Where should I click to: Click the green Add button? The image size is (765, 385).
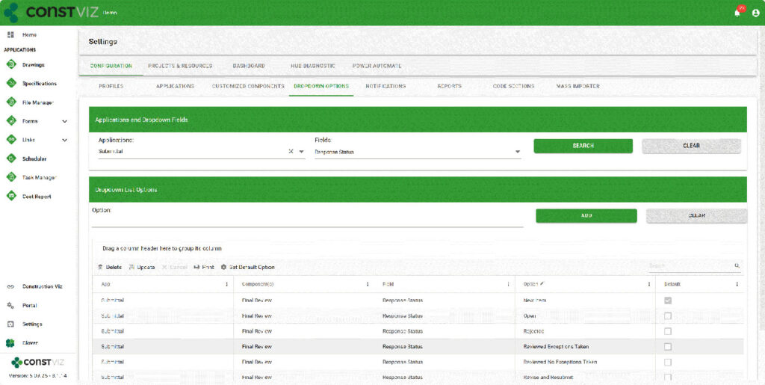coord(586,215)
